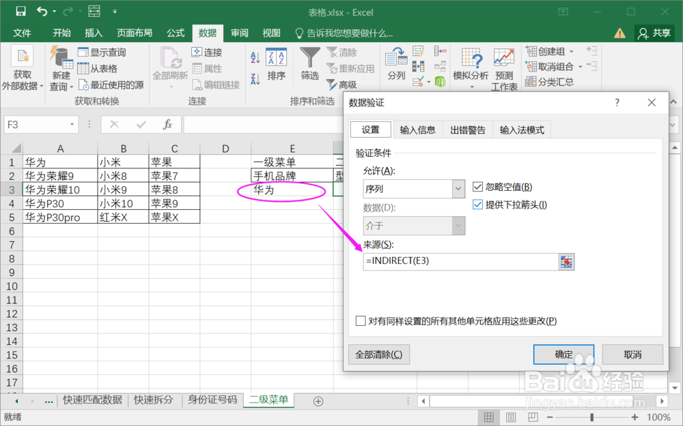
Task: Select cell A5 with 华为P30pro
Action: [60, 217]
